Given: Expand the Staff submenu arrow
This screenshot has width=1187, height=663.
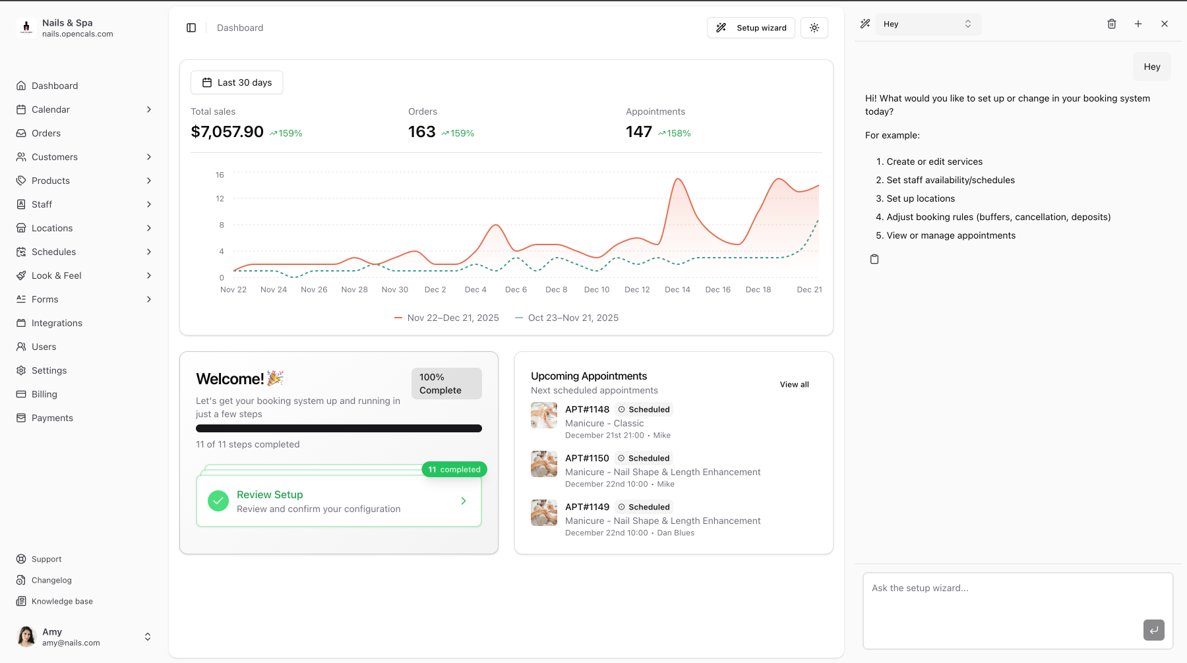Looking at the screenshot, I should [149, 204].
